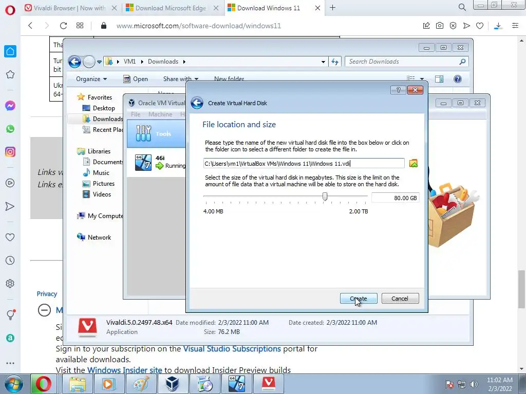Open Machine menu in VirtualBox Manager

(160, 114)
